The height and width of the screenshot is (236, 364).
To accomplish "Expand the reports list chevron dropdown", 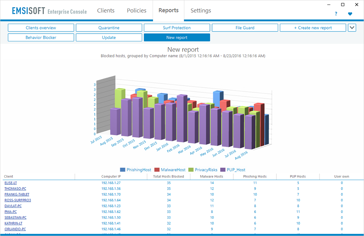I will [352, 28].
